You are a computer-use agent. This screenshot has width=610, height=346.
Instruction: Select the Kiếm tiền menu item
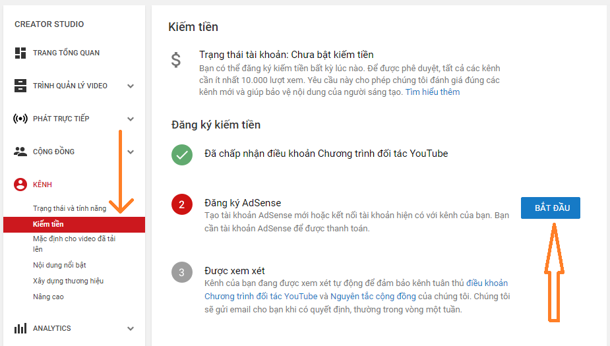point(48,225)
